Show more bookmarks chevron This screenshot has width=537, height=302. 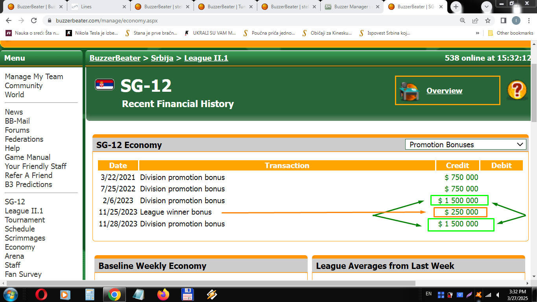pos(478,33)
